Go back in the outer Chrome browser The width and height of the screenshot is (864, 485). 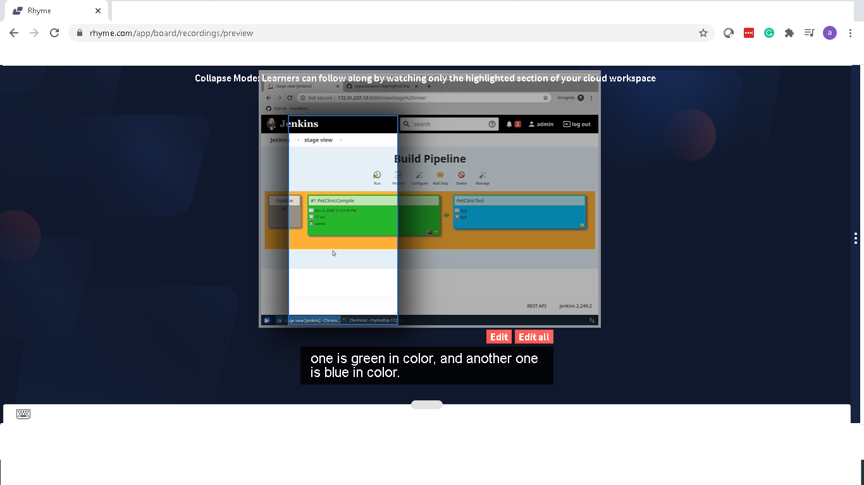click(x=14, y=33)
